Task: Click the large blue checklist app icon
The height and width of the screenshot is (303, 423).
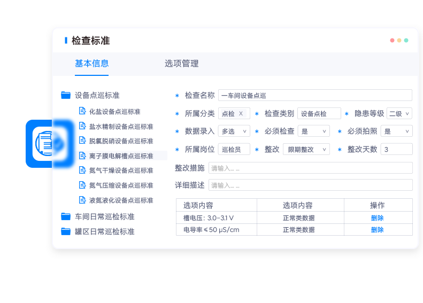Action: pyautogui.click(x=50, y=144)
